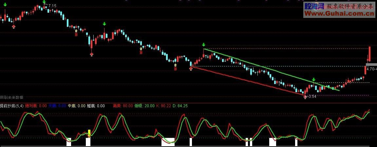Click the yellow signal marker in the indicator
This screenshot has width=377, height=147.
coord(89,133)
